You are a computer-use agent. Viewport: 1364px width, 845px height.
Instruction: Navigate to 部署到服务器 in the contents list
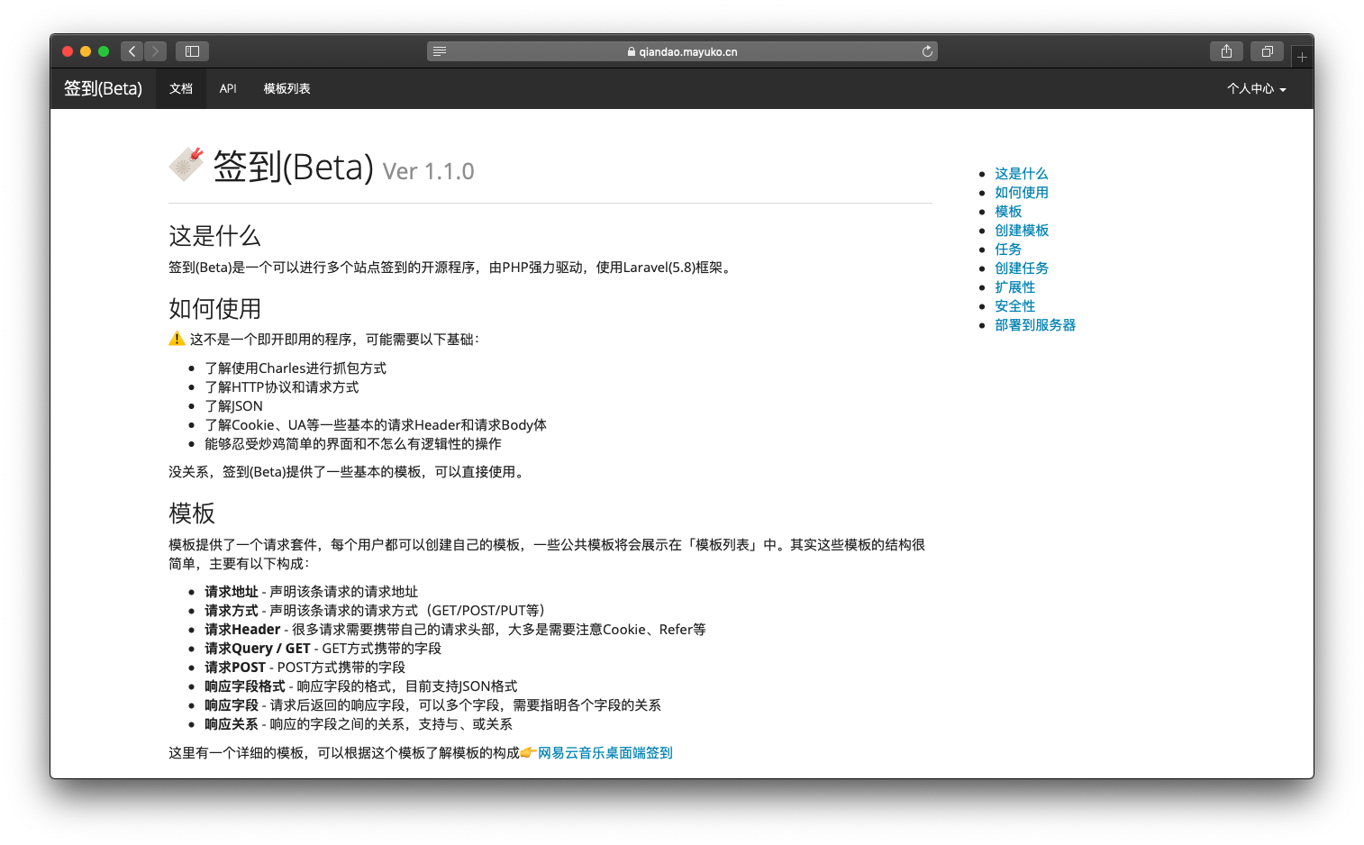tap(1035, 324)
